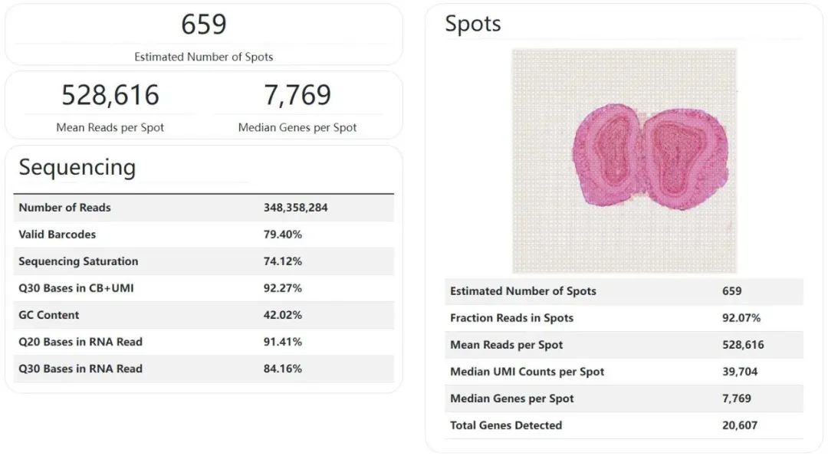Click the Sequencing Saturation row
This screenshot has width=828, height=456.
click(x=203, y=261)
